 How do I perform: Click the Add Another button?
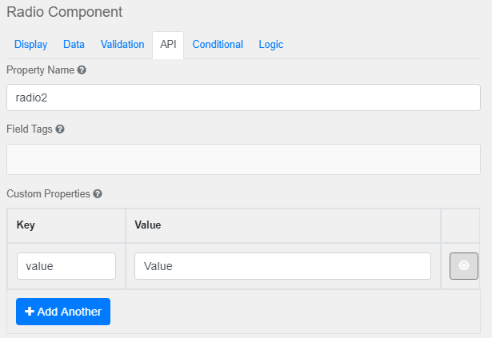click(x=63, y=312)
